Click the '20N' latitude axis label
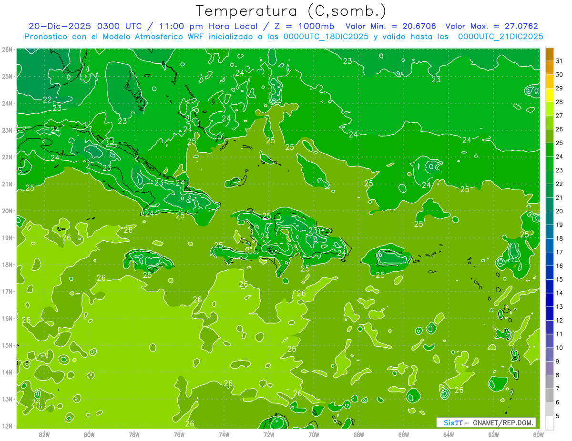 click(7, 211)
